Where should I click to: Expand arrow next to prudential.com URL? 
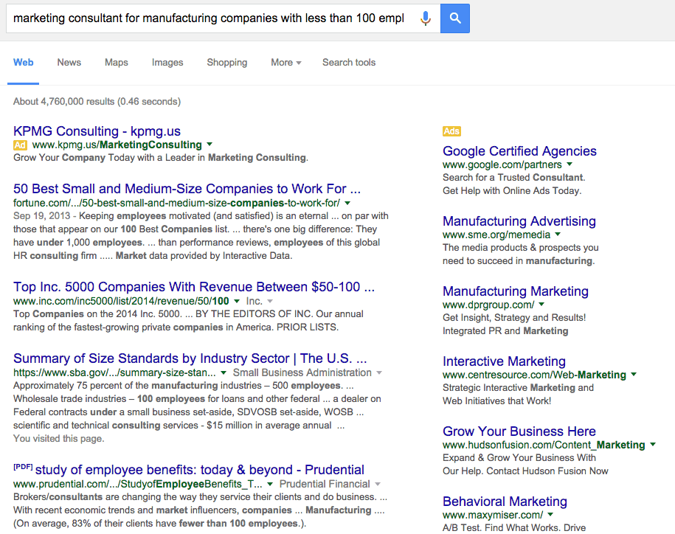(x=269, y=484)
